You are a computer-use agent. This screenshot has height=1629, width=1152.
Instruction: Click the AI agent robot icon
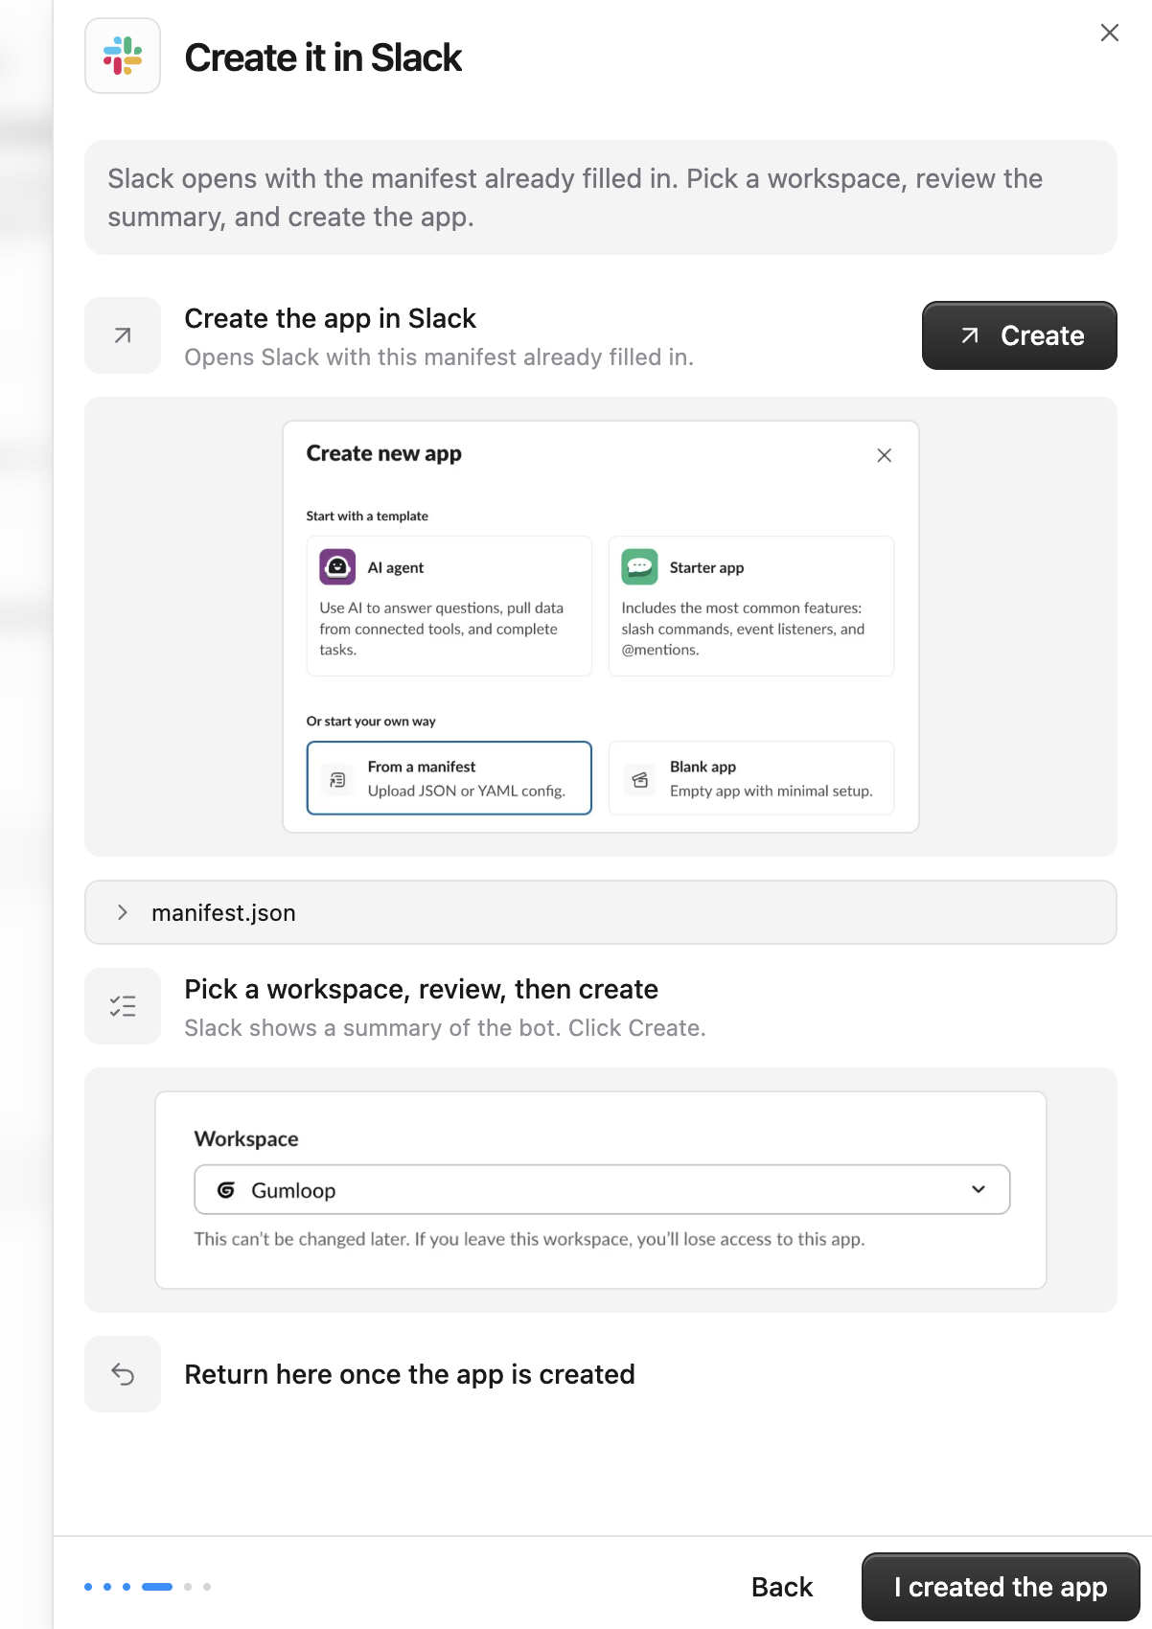point(337,566)
